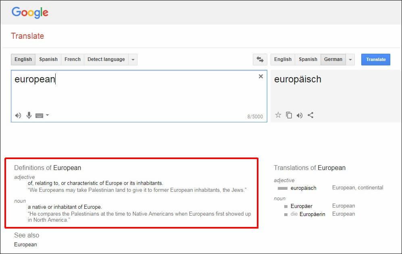Viewport: 402px width, 254px height.
Task: Select English as target language
Action: coord(283,59)
